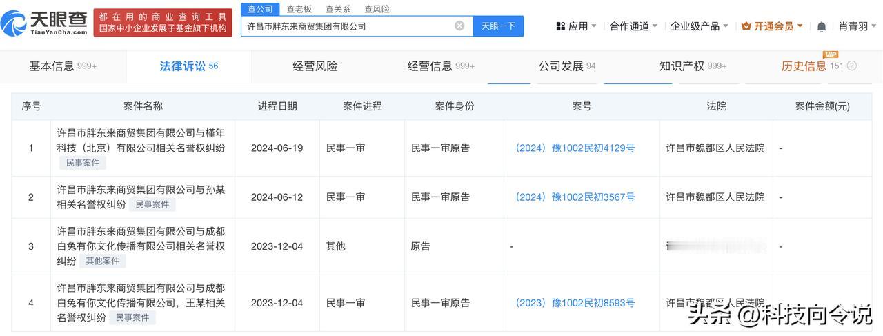Image resolution: width=883 pixels, height=336 pixels.
Task: Click the help icon beside 历史信息 151
Action: [852, 66]
